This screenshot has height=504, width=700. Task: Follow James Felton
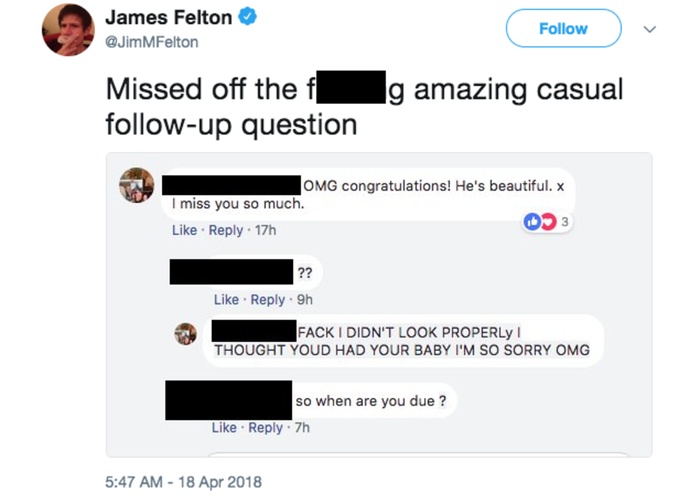pyautogui.click(x=563, y=28)
